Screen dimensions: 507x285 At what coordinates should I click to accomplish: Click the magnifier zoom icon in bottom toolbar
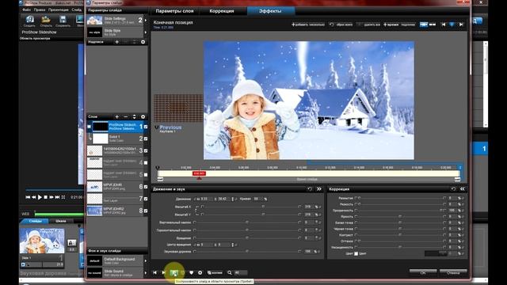[x=230, y=272]
